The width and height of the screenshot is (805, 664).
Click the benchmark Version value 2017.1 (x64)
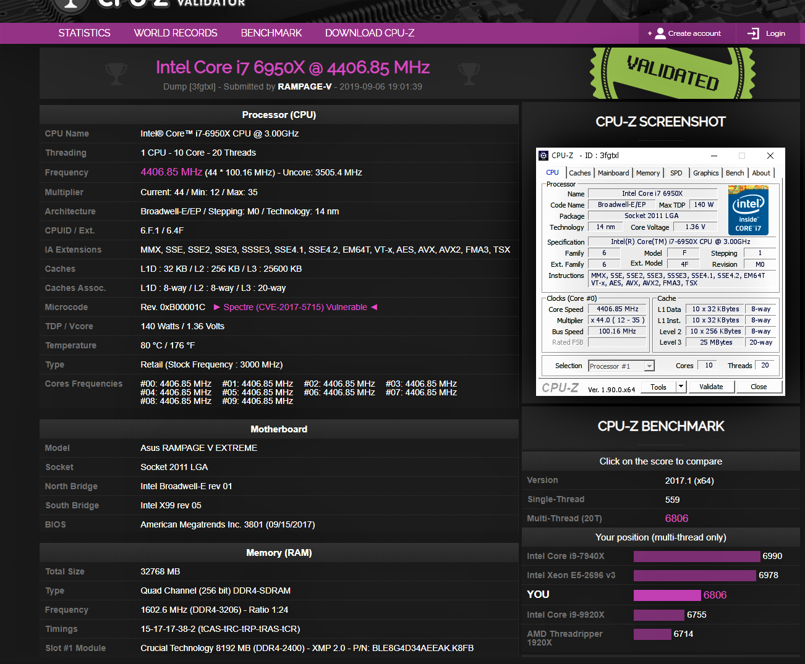click(x=689, y=481)
